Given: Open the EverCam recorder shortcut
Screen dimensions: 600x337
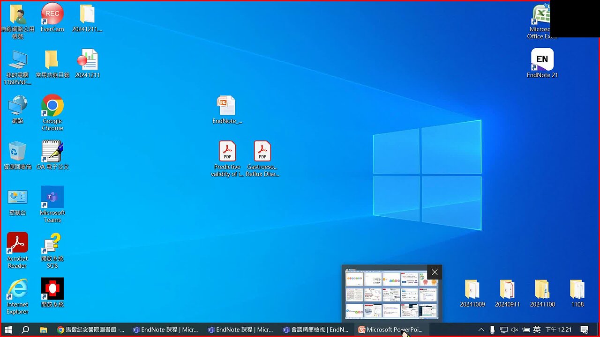Looking at the screenshot, I should pos(52,18).
